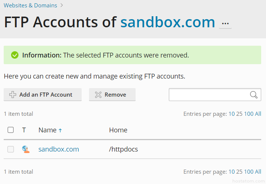Toggle the select-all header checkbox
Screen dimensions: 266x184
point(11,130)
